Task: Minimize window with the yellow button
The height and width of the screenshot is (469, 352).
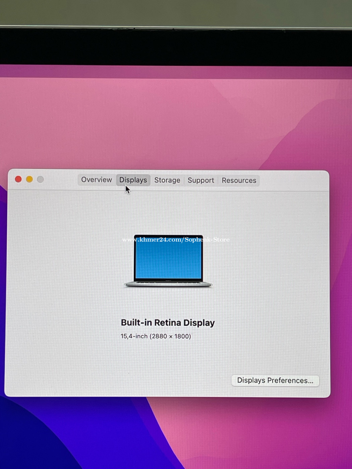Action: click(30, 179)
